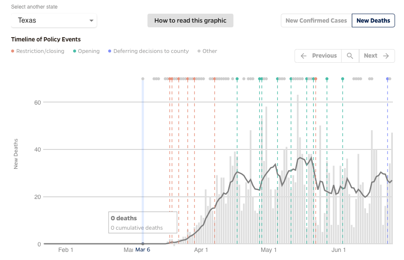Click the May 1 axis label

click(x=269, y=250)
